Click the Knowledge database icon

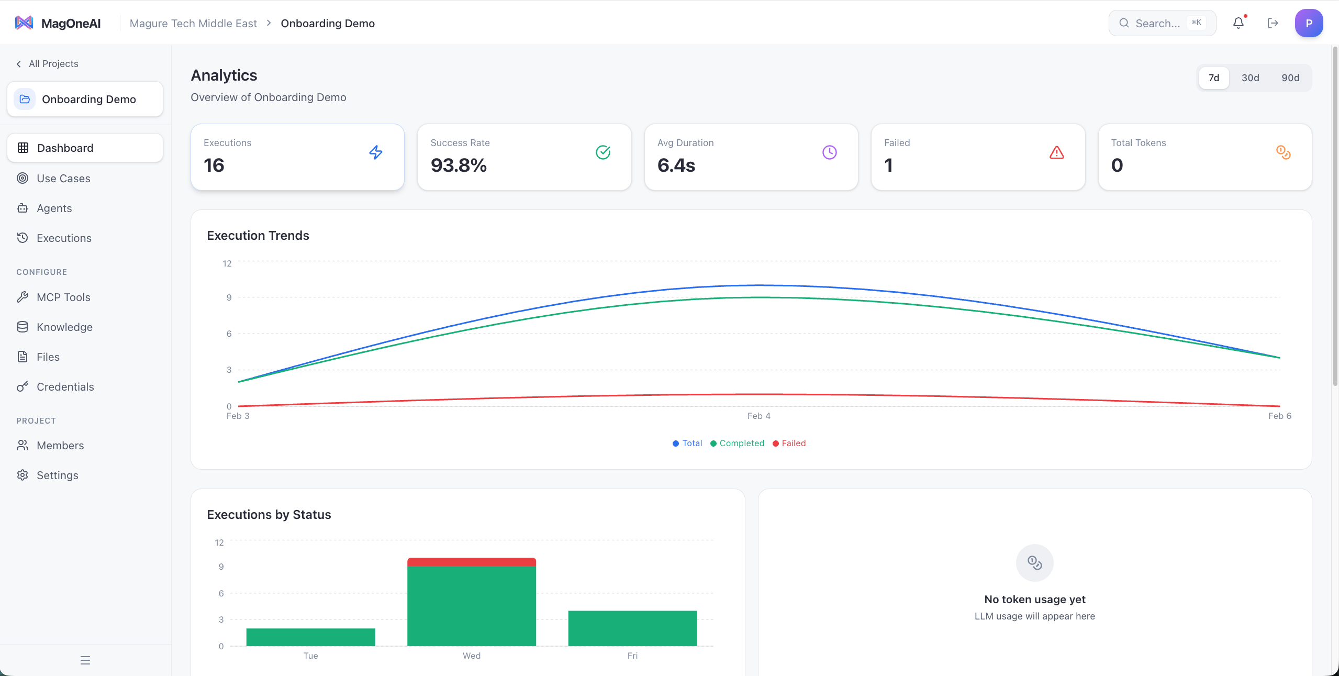[23, 327]
